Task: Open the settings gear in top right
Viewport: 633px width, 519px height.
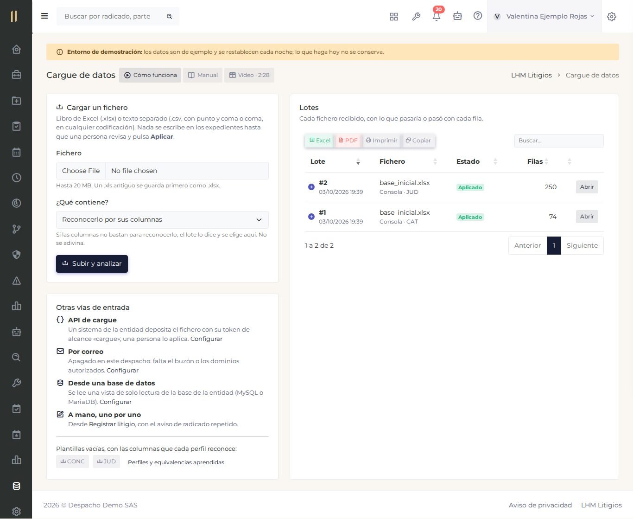Action: coord(612,16)
